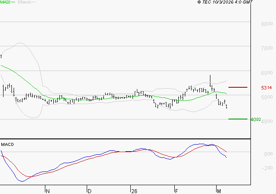Click the tallest price spike bar near 6000

[210, 81]
